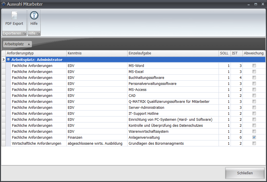Check Abweichung for Warenwirtschaftssystem
The width and height of the screenshot is (267, 182).
pyautogui.click(x=254, y=131)
